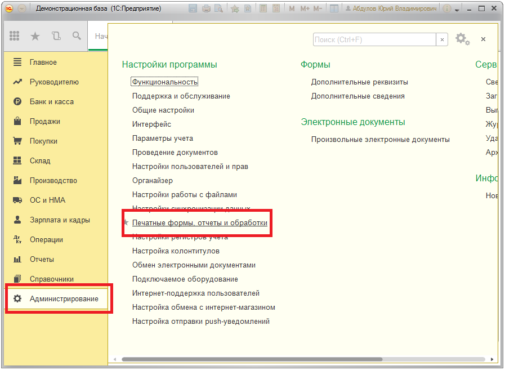The height and width of the screenshot is (370, 505).
Task: Click the Поиск (Ctrl+F) search field
Action: pyautogui.click(x=374, y=39)
